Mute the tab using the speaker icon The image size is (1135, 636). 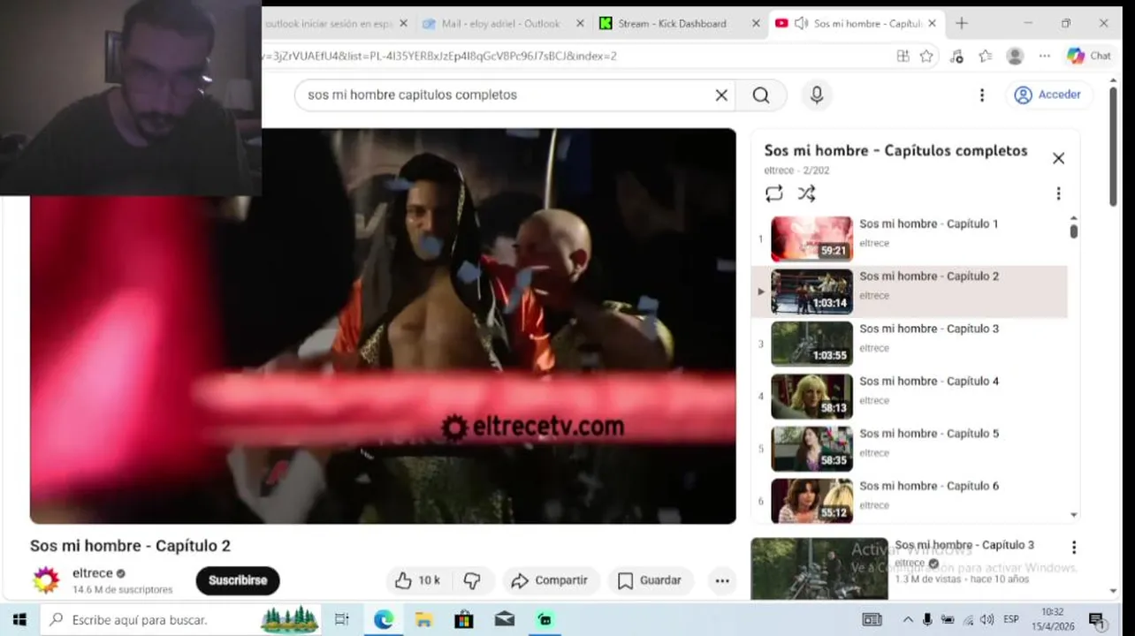click(x=801, y=24)
